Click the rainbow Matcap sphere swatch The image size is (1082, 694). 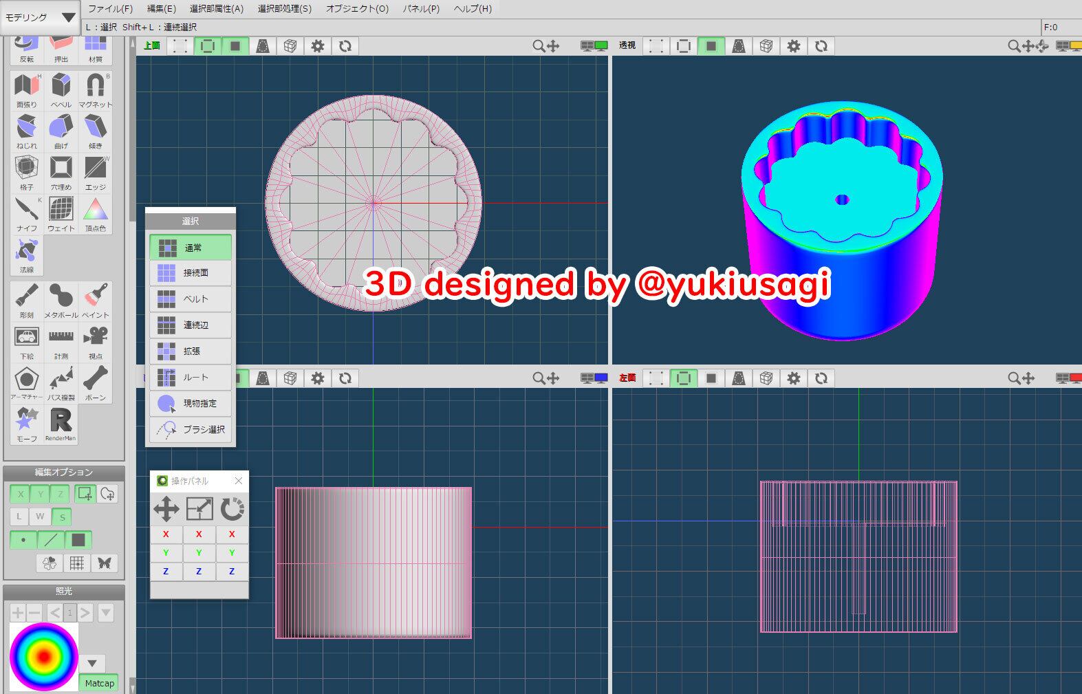[44, 657]
